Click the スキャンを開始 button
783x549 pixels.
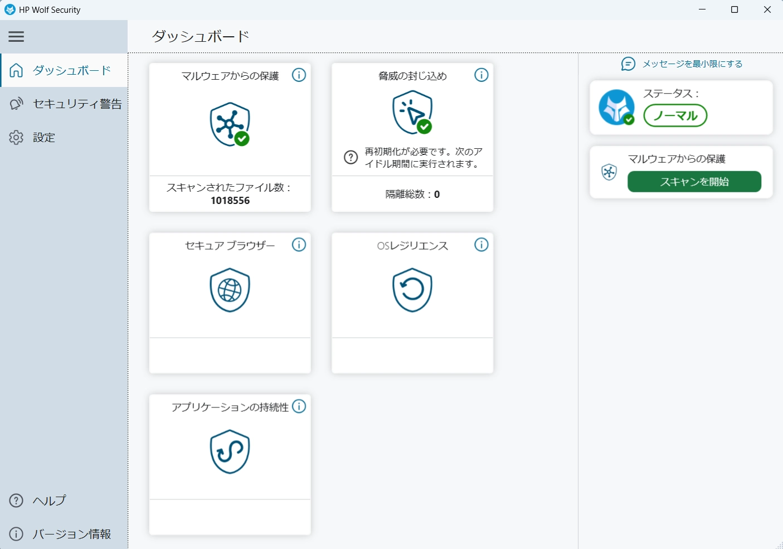point(694,182)
